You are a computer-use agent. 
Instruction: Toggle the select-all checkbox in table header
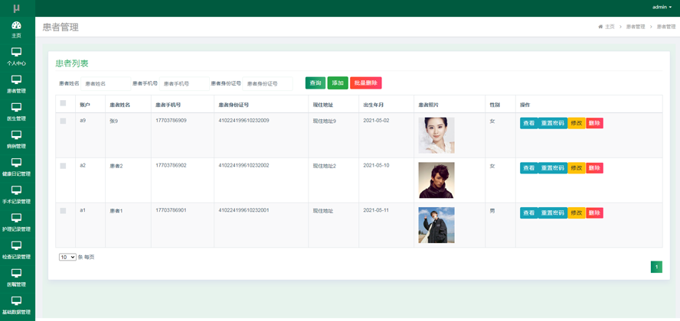[63, 103]
